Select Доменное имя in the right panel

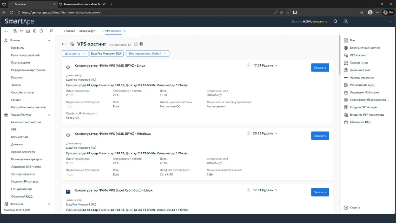point(360,70)
